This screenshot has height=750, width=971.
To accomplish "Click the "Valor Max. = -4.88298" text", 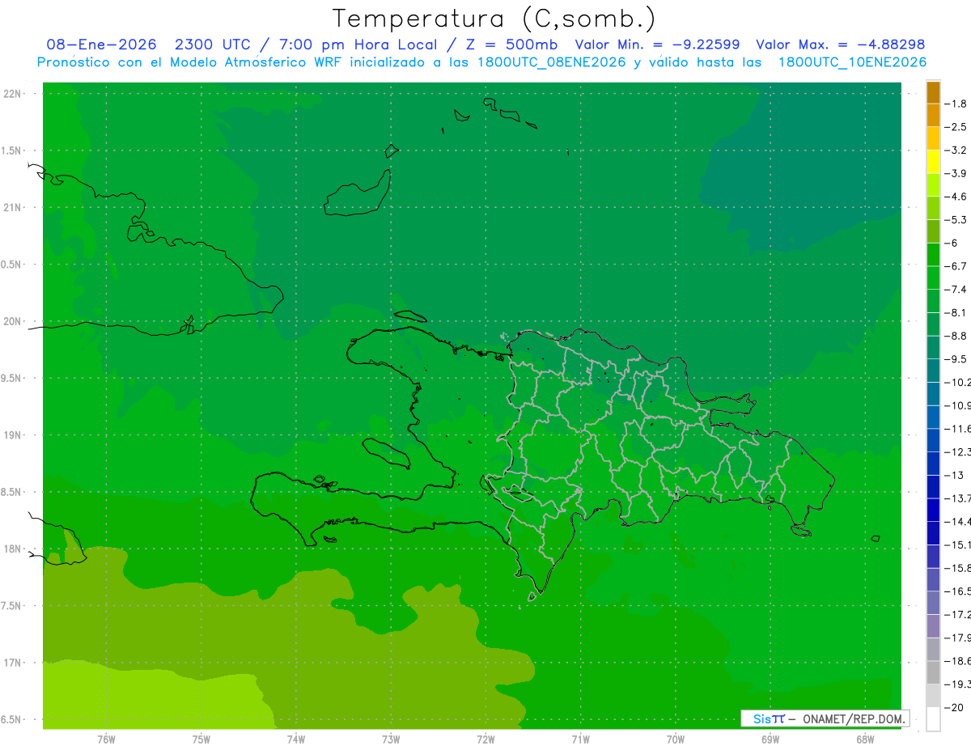I will click(840, 44).
